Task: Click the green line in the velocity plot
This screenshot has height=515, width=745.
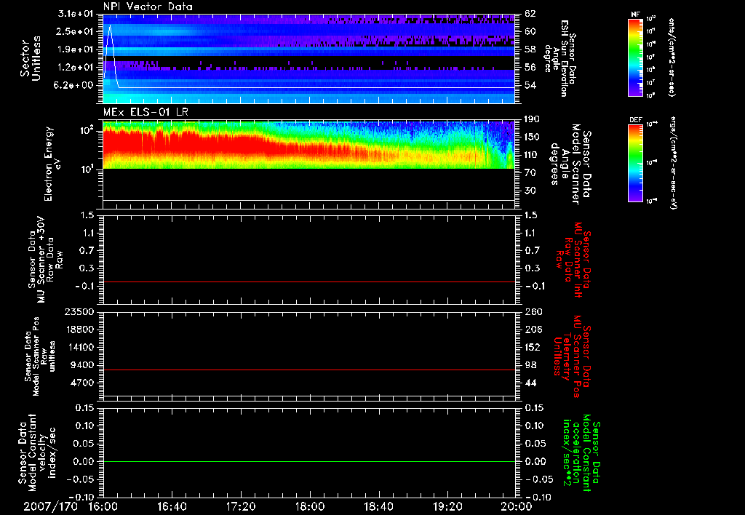Action: (308, 461)
